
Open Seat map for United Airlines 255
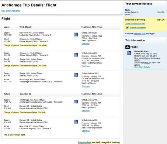[86, 44]
